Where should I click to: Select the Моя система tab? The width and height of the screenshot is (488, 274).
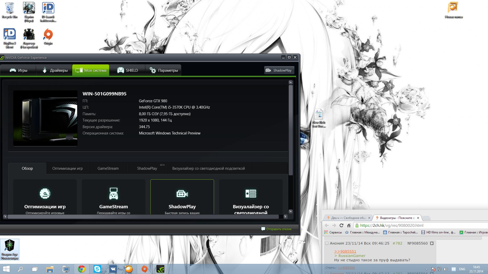(x=91, y=70)
